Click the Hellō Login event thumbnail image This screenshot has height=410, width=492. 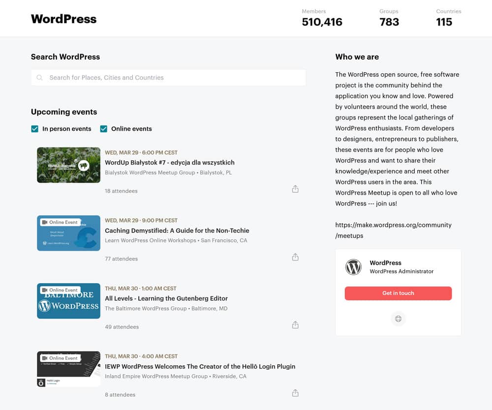tap(69, 369)
